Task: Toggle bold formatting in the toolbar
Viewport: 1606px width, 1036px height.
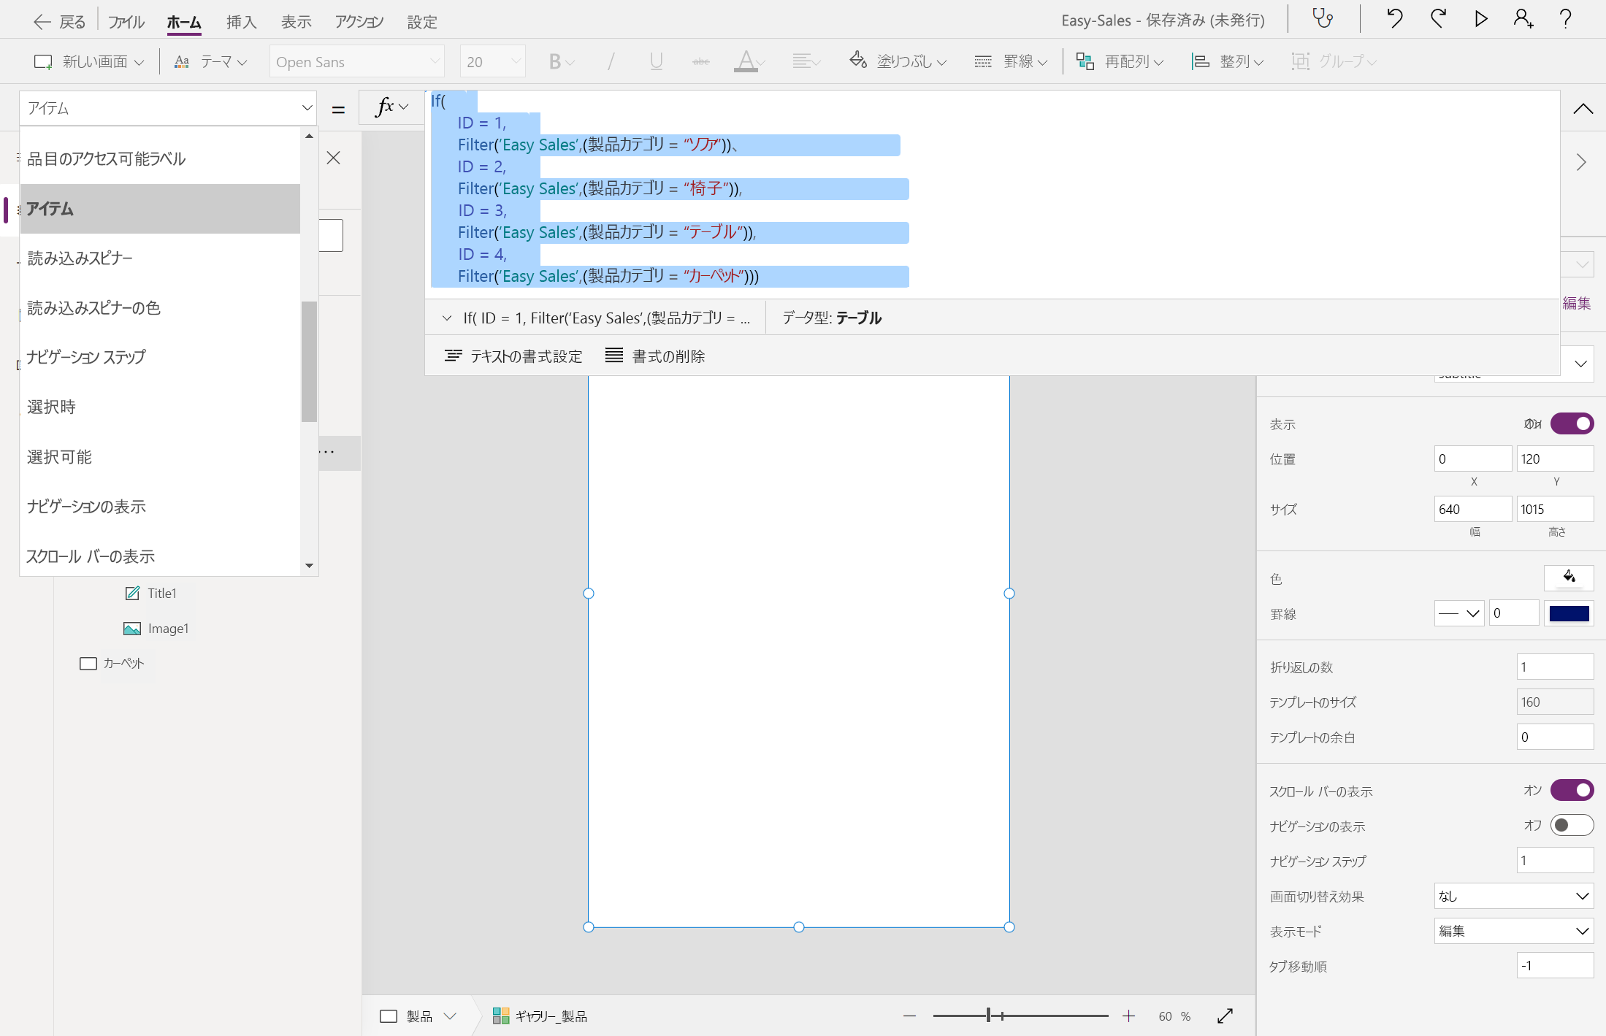Action: coord(555,61)
